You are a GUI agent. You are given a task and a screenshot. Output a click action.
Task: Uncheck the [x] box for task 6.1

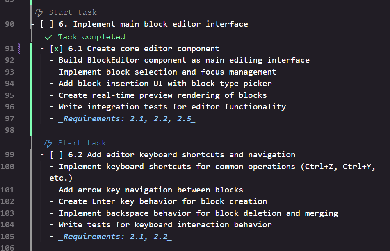(57, 49)
